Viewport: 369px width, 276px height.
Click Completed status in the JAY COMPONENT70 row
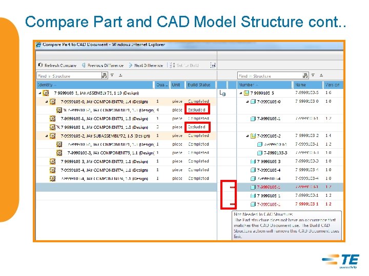click(198, 101)
